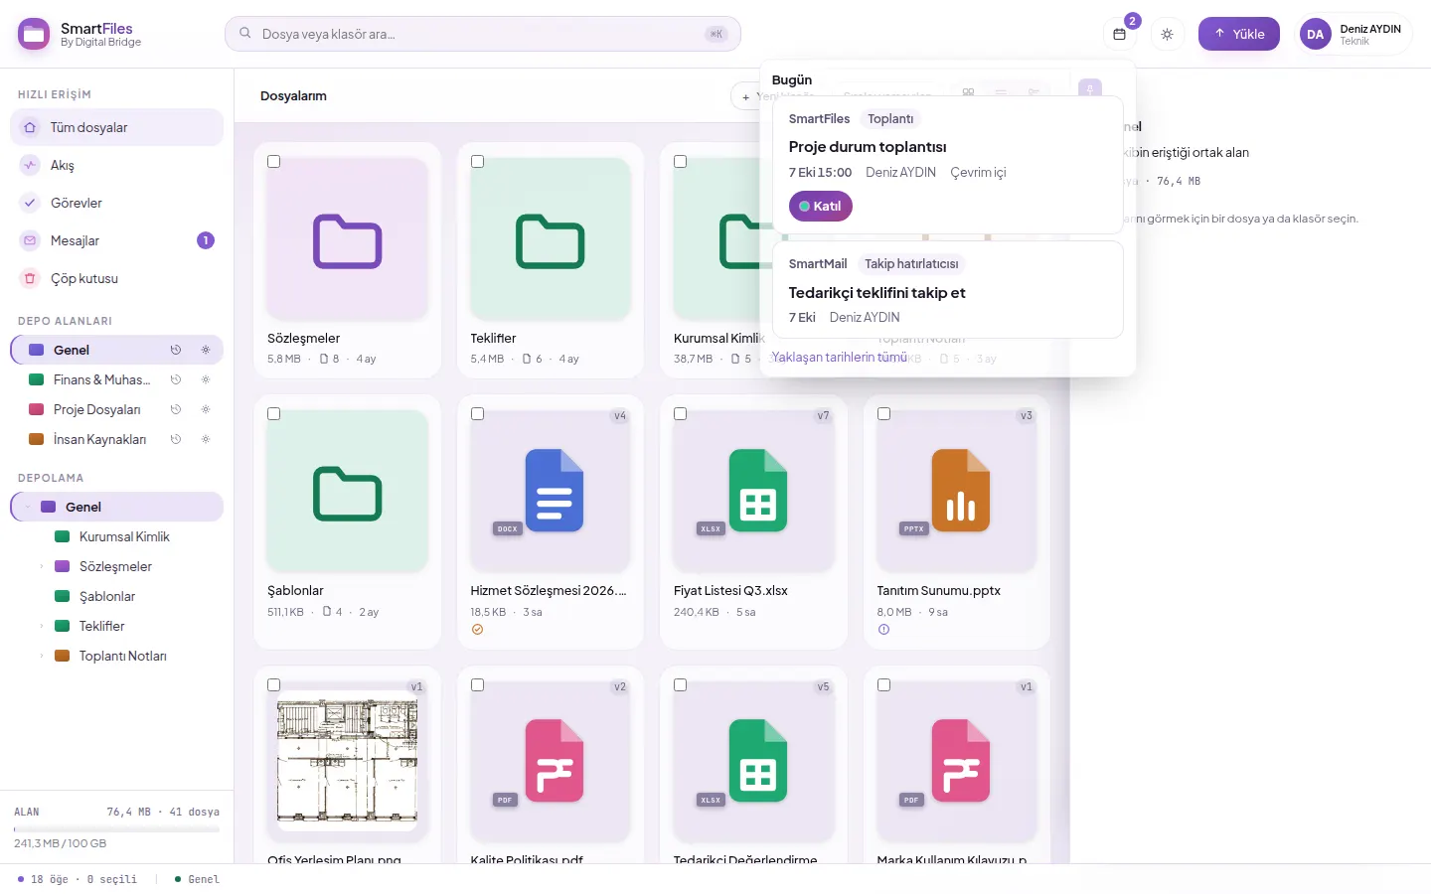The height and width of the screenshot is (894, 1431).
Task: Click the XLSX icon of Fiyat Listesi Q3
Action: (x=757, y=491)
